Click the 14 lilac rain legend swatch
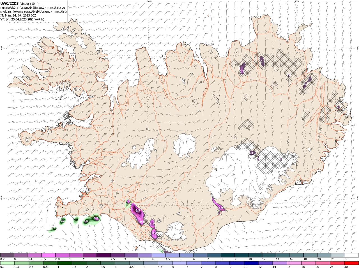Screen dimensions: 359x269 tap(280, 263)
